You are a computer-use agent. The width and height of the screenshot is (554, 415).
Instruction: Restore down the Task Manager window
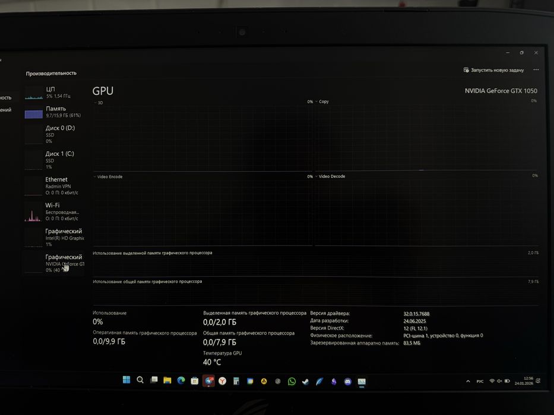521,53
